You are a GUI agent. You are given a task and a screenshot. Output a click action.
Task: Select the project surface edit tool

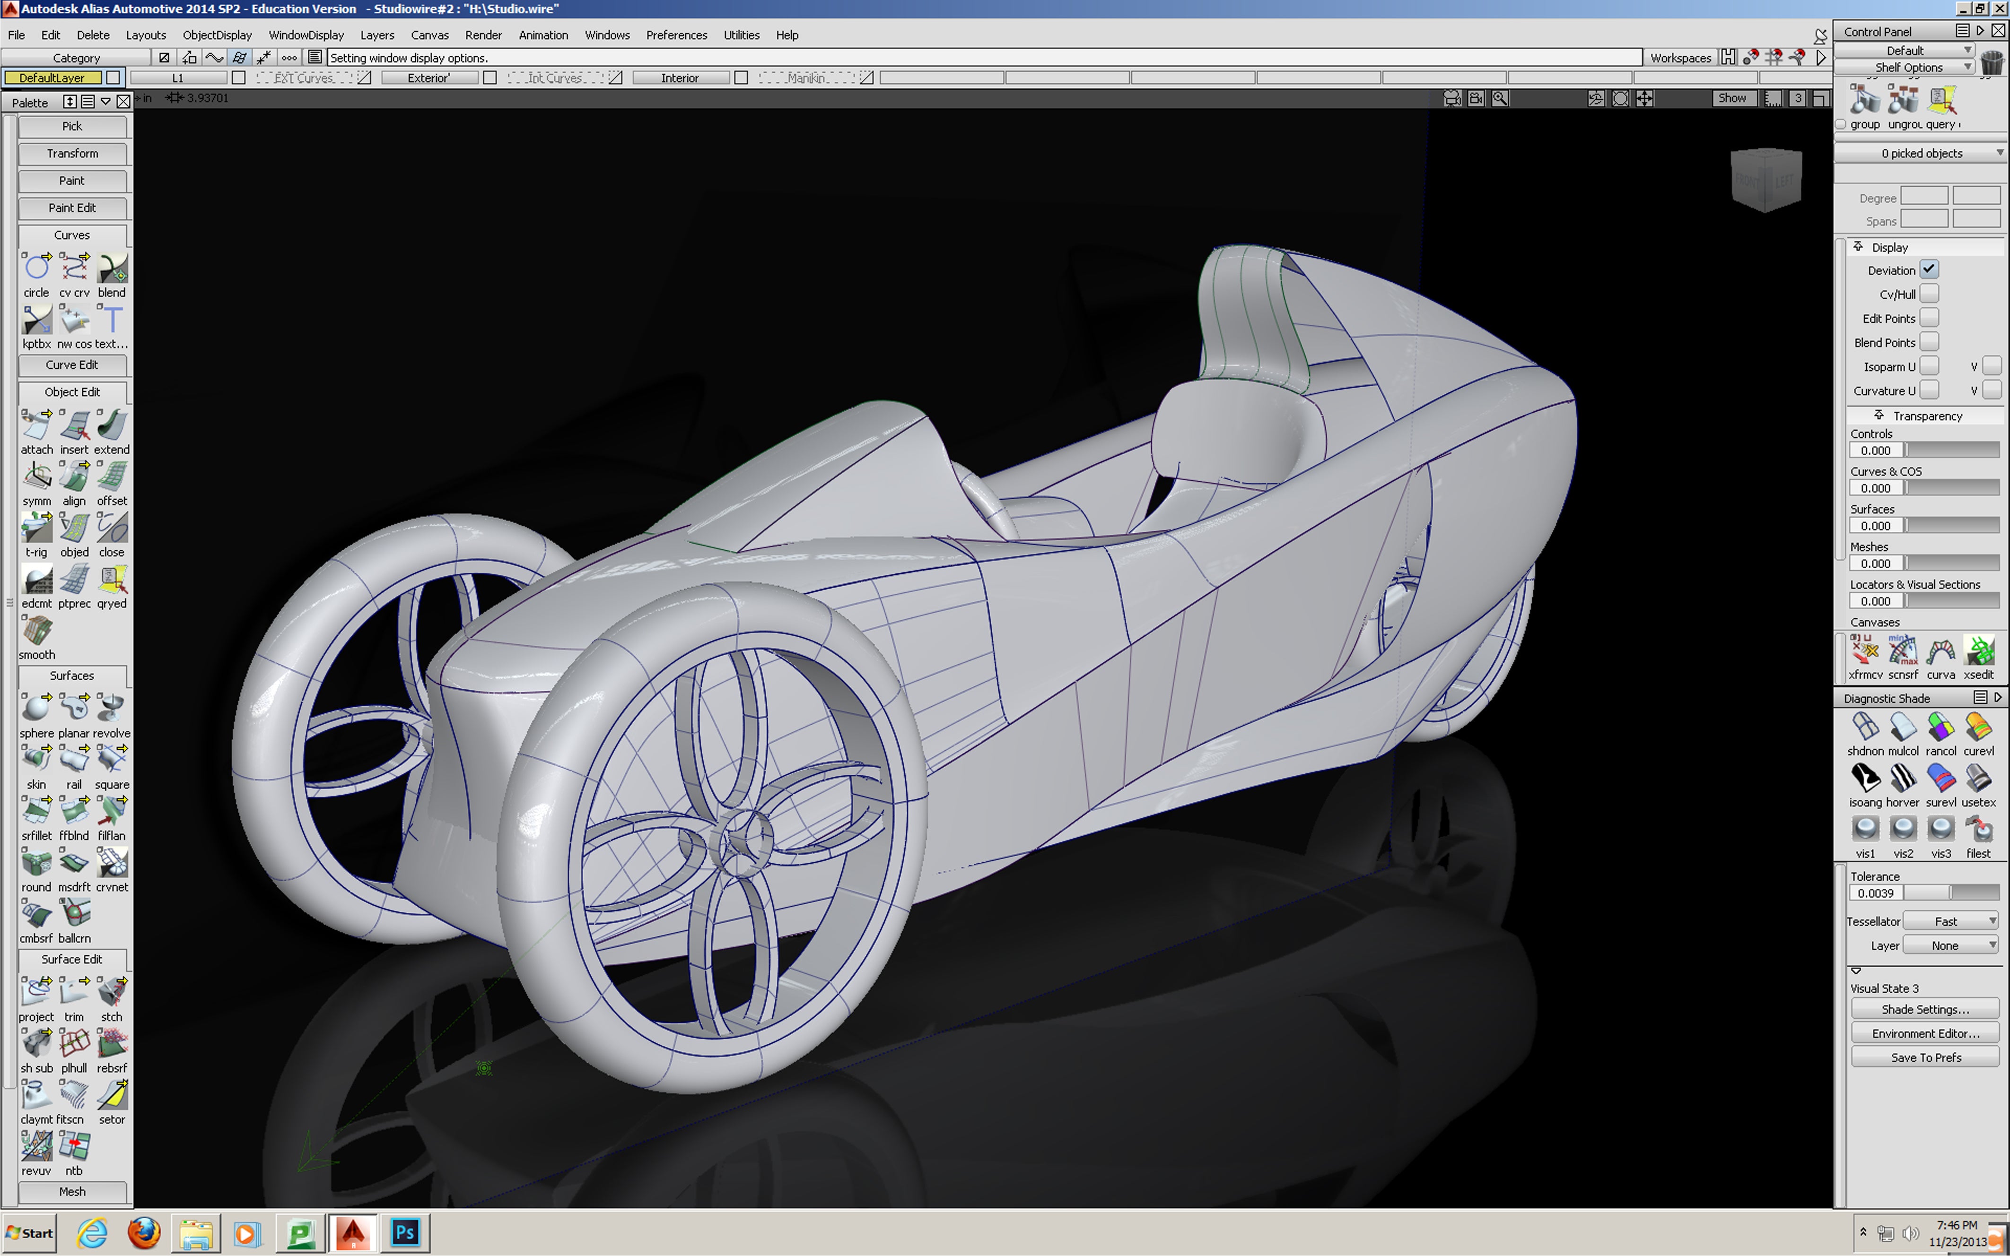(36, 993)
